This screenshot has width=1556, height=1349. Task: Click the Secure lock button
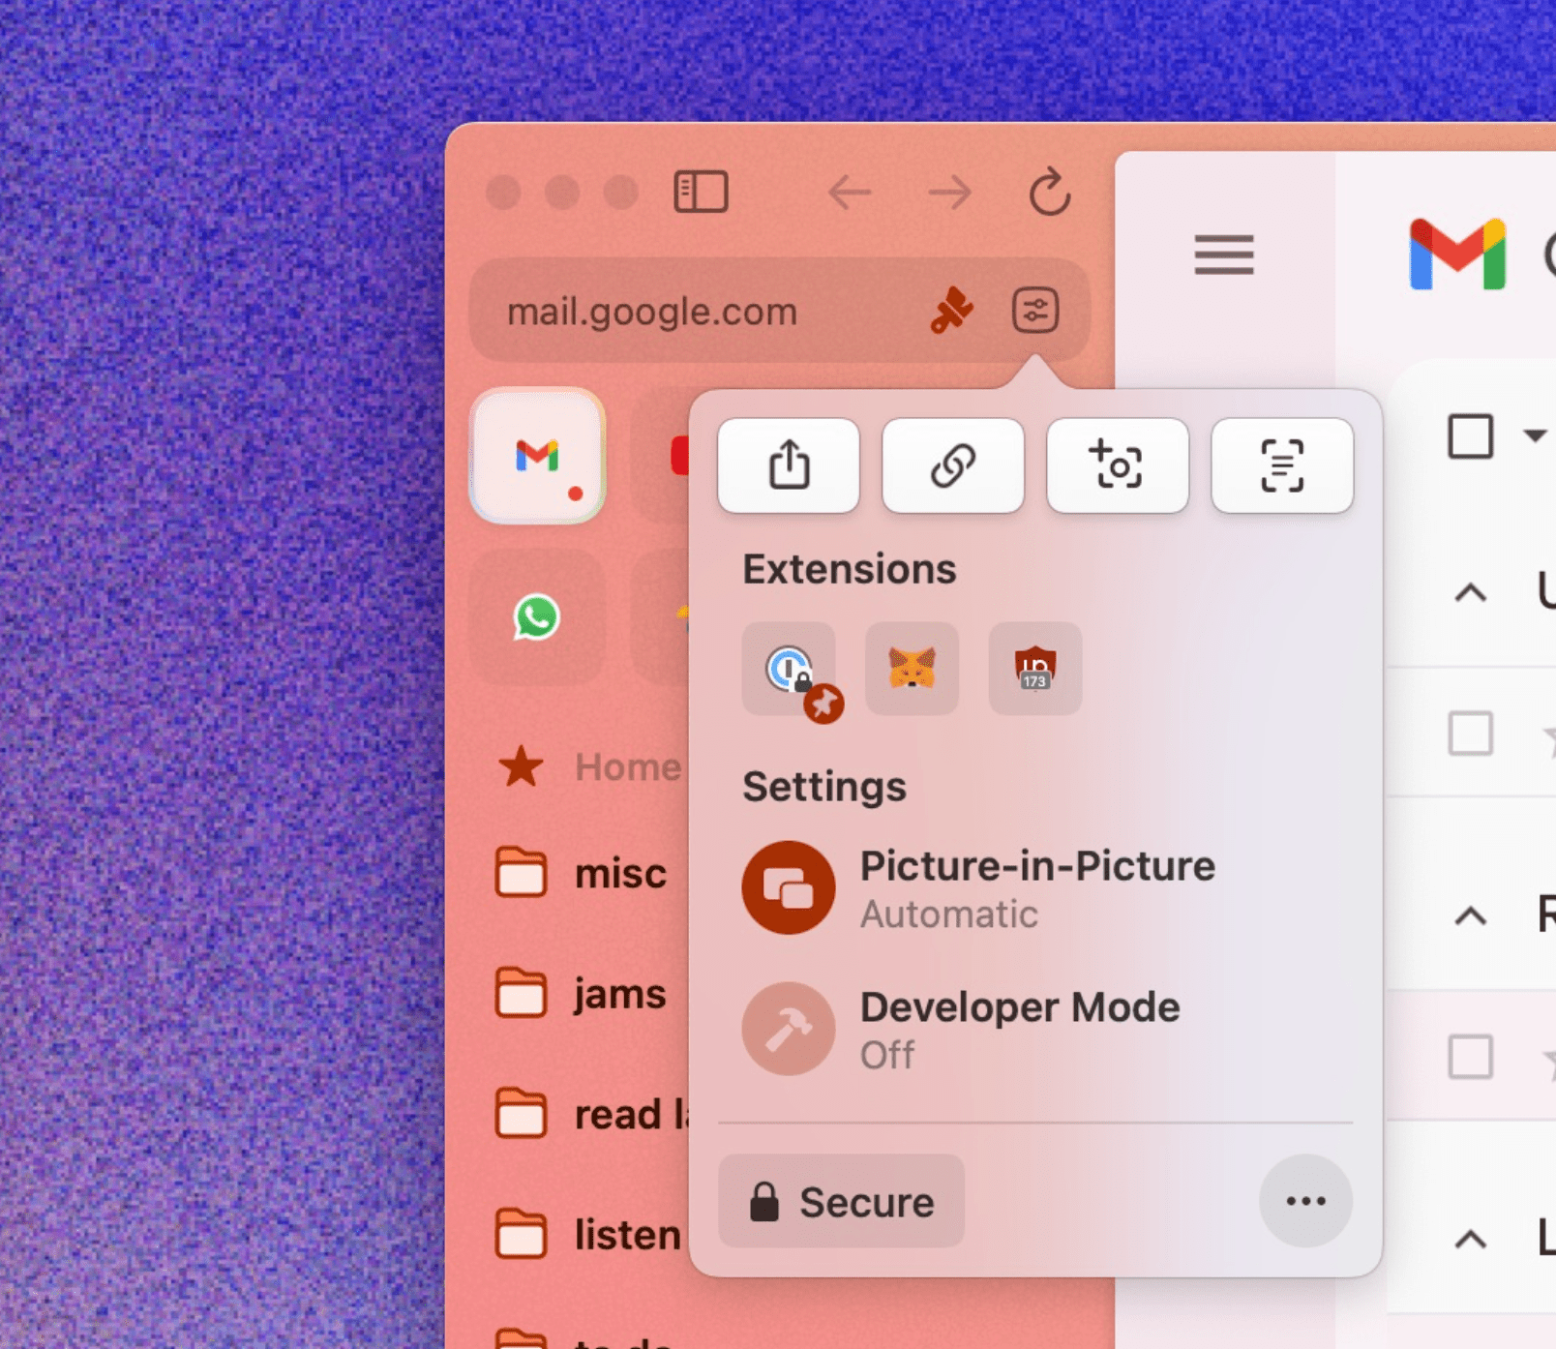point(841,1201)
